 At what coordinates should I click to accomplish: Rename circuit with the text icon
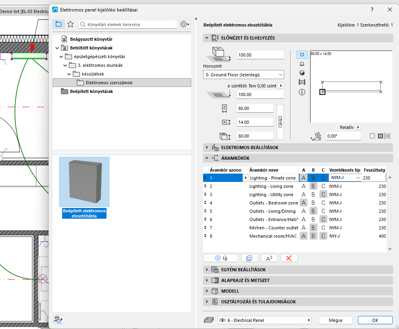pyautogui.click(x=269, y=258)
